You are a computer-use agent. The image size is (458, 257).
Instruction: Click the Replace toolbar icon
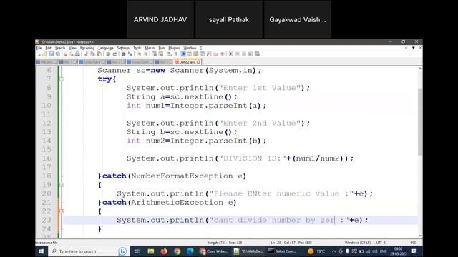[x=130, y=54]
